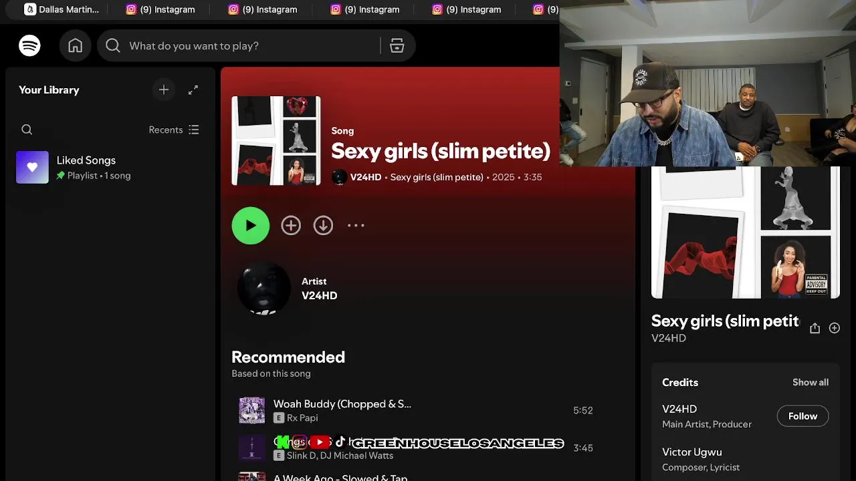The width and height of the screenshot is (856, 481).
Task: Go to Spotify Home icon
Action: pos(75,45)
